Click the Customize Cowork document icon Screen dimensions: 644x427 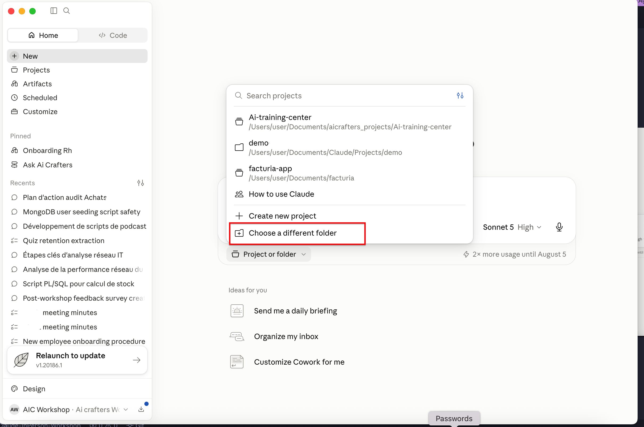pos(237,362)
